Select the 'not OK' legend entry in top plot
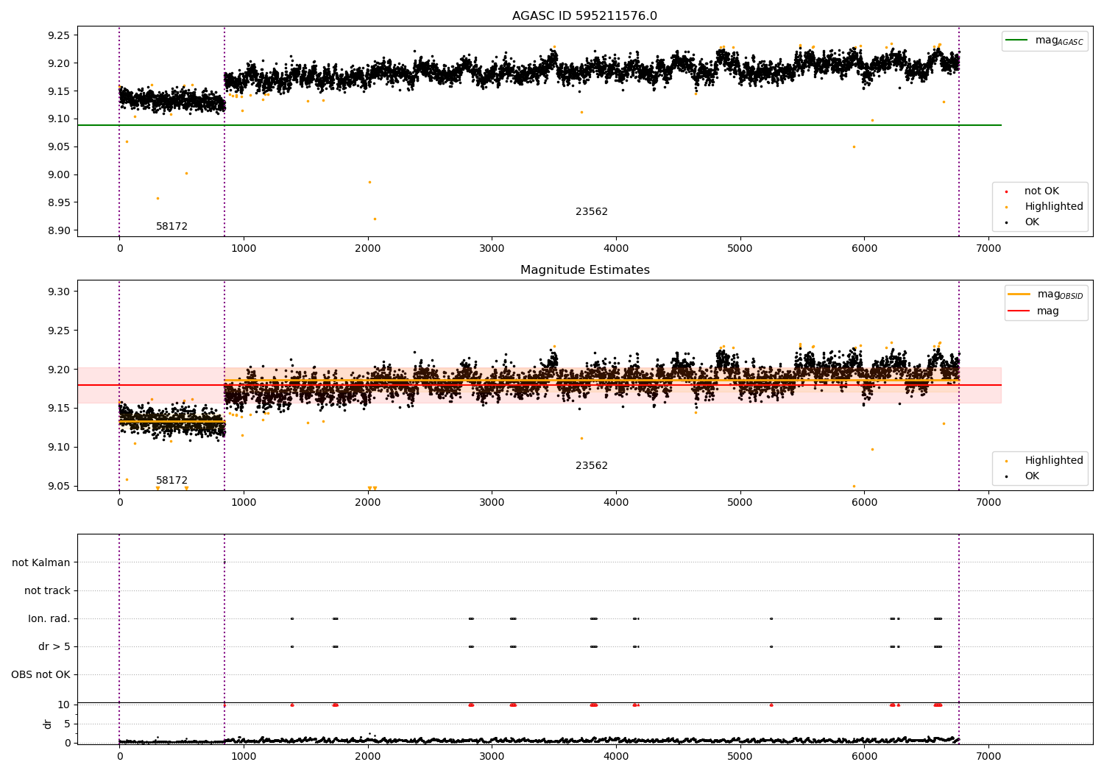 (1041, 191)
